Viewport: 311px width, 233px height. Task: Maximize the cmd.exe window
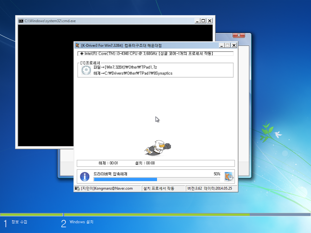tap(203, 21)
